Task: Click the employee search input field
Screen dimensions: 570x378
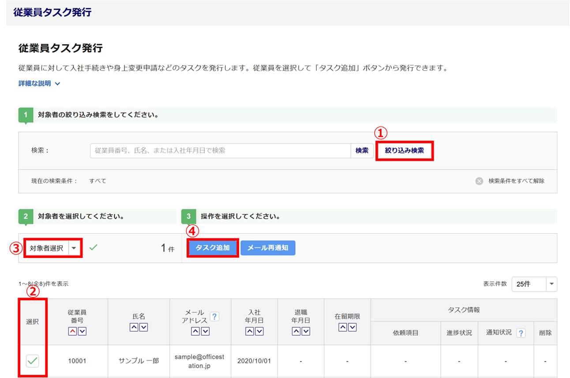Action: (x=221, y=151)
